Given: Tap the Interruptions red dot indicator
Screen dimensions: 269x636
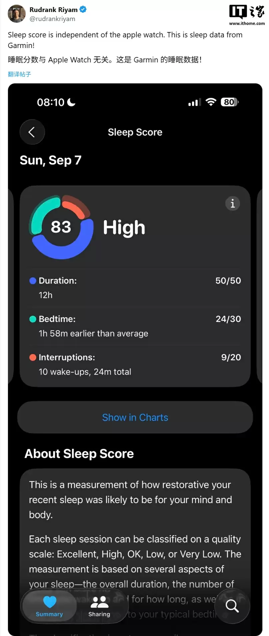Looking at the screenshot, I should pos(32,357).
